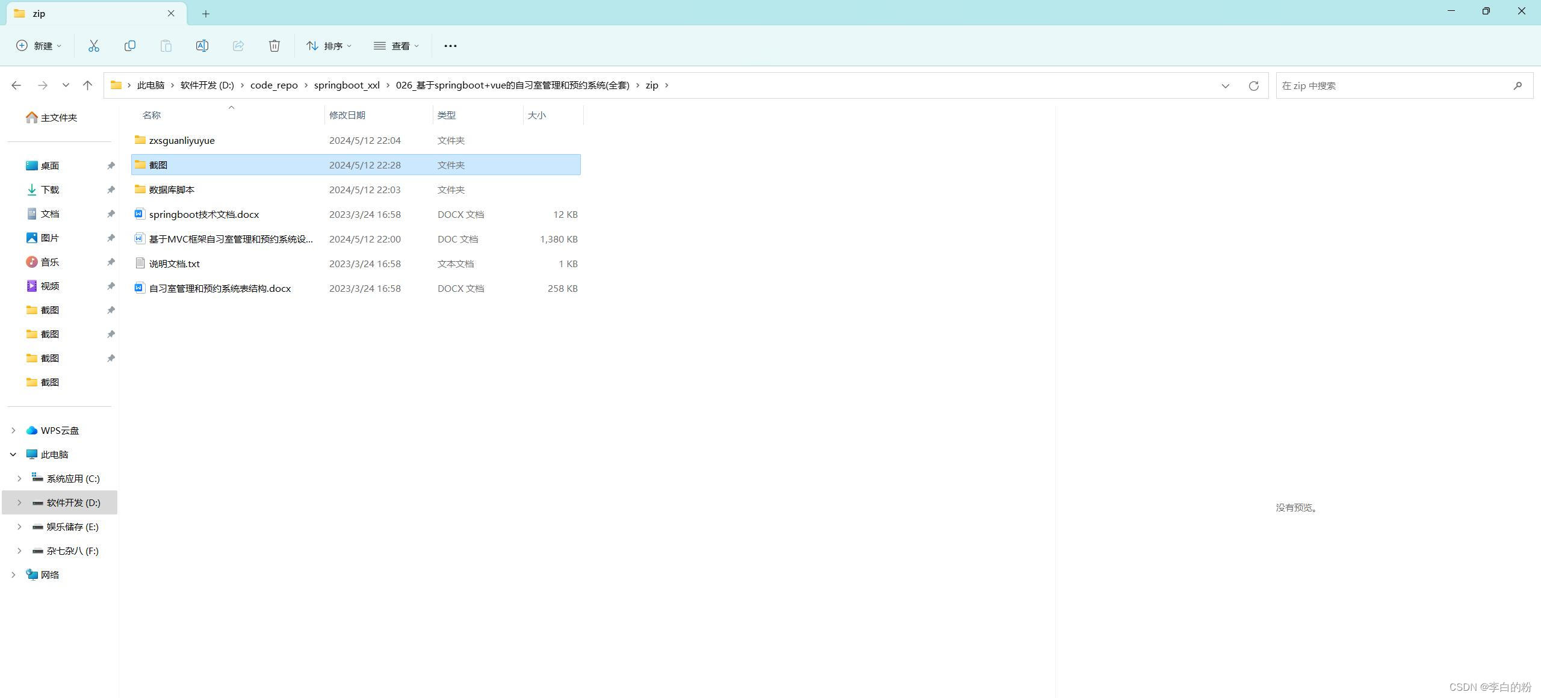Open the 排序 (Sort) dropdown menu
The image size is (1541, 698).
[329, 46]
